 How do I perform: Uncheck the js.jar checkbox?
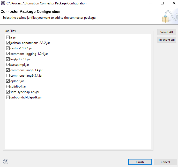pos(8,37)
